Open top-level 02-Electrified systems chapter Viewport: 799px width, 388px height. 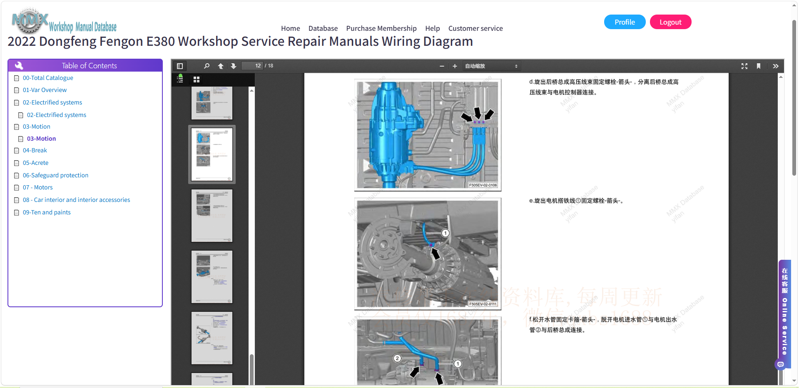click(x=52, y=102)
